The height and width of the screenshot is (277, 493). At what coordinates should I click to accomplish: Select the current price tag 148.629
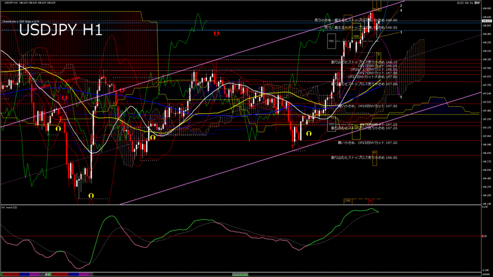tap(486, 21)
